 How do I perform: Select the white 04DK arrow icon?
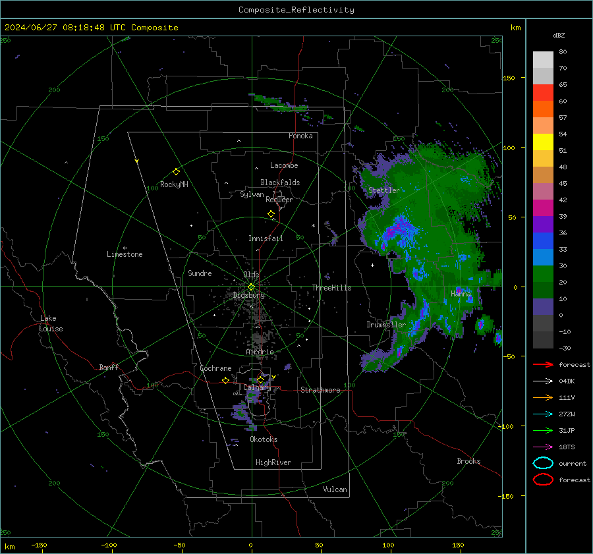[x=543, y=381]
